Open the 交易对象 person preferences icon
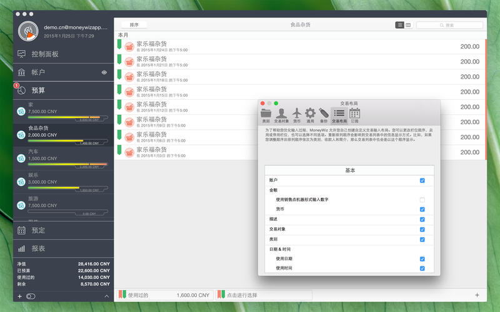This screenshot has height=312, width=500. coord(282,114)
